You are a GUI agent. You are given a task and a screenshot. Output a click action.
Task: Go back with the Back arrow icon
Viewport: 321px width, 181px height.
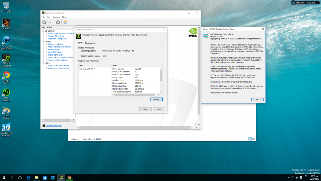coord(44,22)
